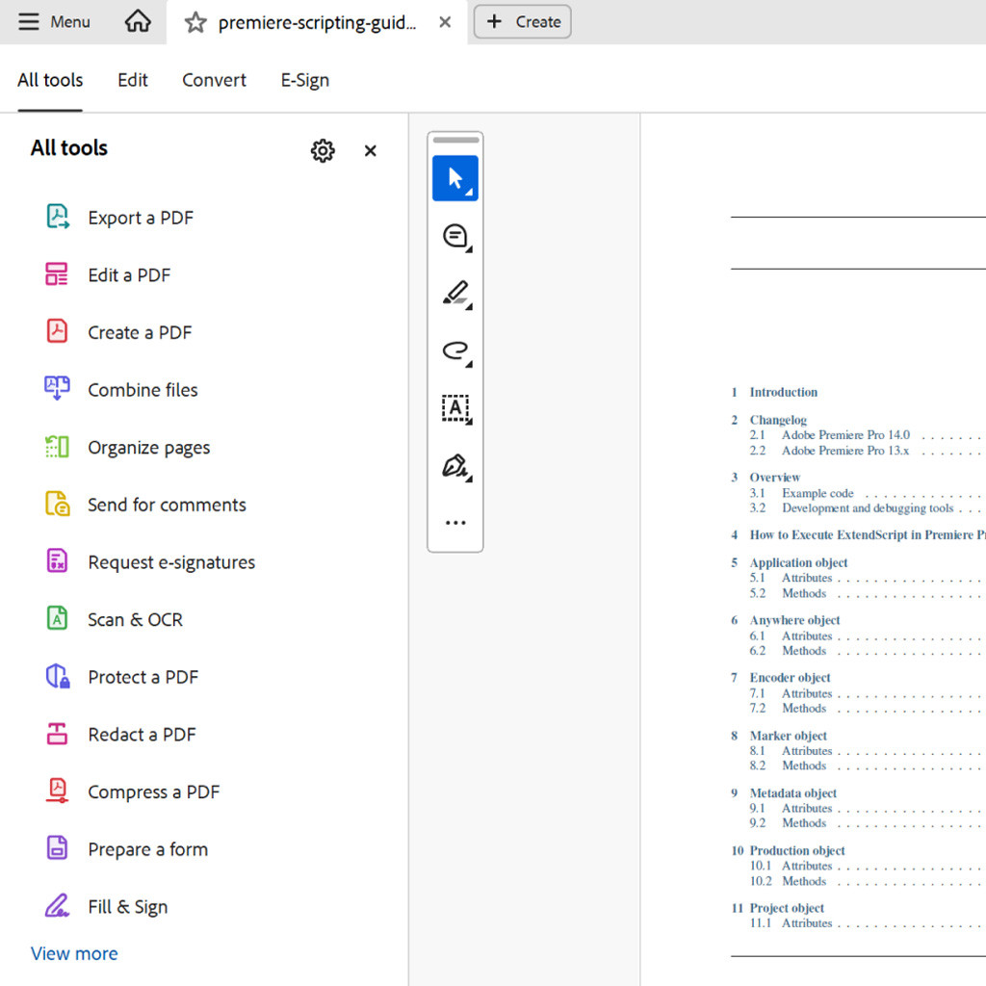Click the Create button

click(x=523, y=22)
